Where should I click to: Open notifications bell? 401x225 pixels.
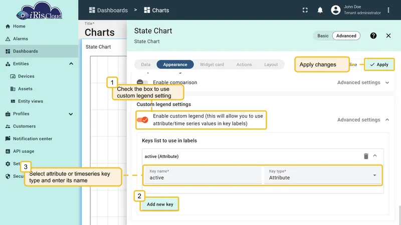coord(320,10)
